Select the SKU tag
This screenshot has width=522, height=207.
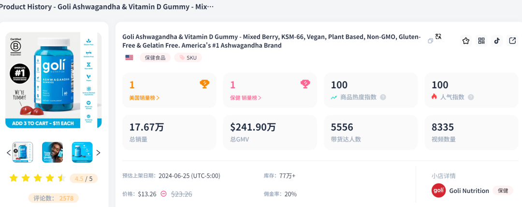[188, 58]
